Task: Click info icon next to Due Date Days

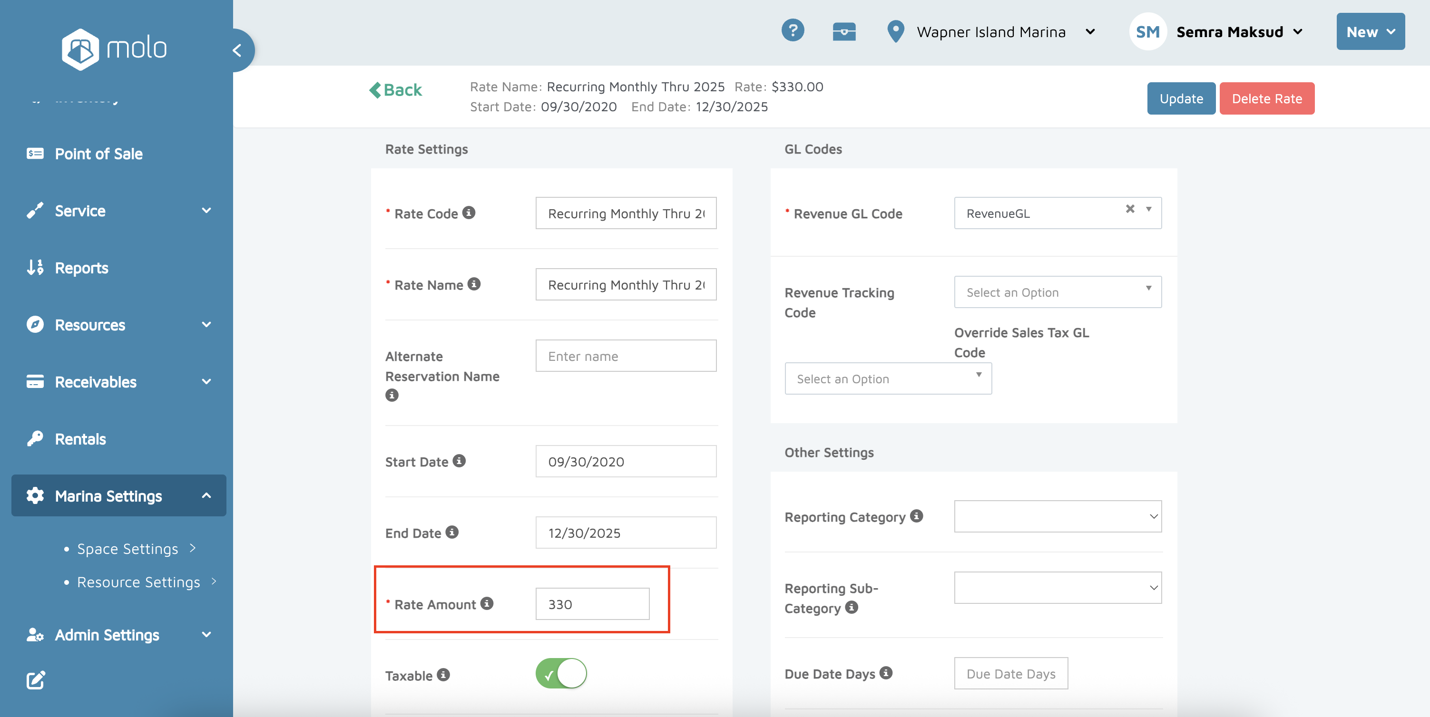Action: 886,673
